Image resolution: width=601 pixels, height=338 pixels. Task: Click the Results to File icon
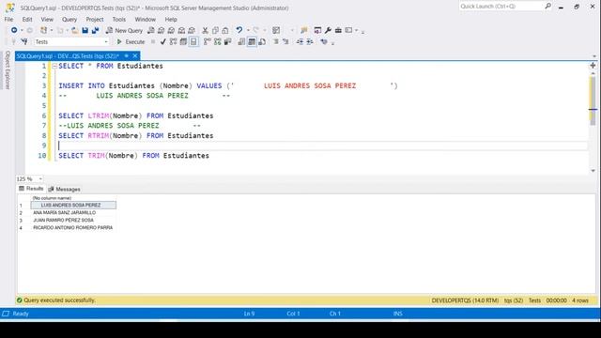[262, 41]
